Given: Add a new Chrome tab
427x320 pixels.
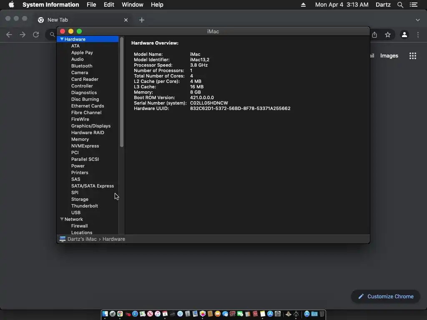Looking at the screenshot, I should click(142, 20).
